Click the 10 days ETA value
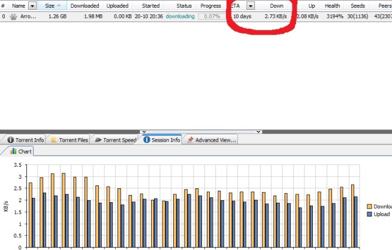The image size is (392, 250). tap(242, 17)
